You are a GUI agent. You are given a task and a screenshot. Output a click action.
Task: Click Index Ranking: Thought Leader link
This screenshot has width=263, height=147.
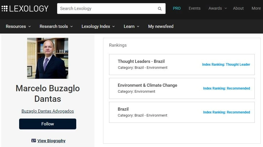tap(226, 65)
